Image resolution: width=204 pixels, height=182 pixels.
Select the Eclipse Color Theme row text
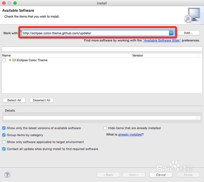point(32,60)
